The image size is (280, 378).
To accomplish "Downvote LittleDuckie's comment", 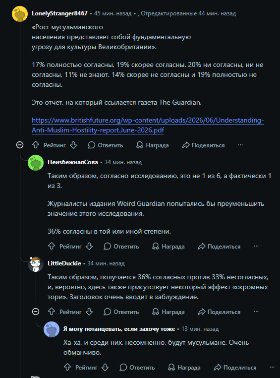I will (x=89, y=312).
